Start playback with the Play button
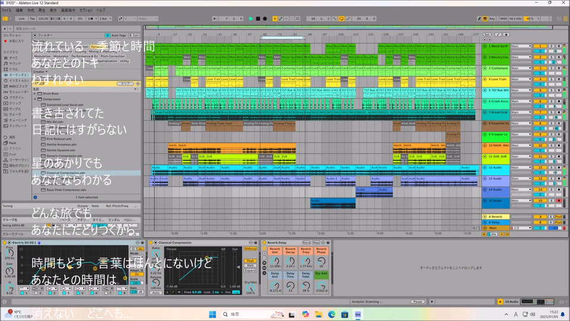Image resolution: width=570 pixels, height=321 pixels. pyautogui.click(x=251, y=18)
